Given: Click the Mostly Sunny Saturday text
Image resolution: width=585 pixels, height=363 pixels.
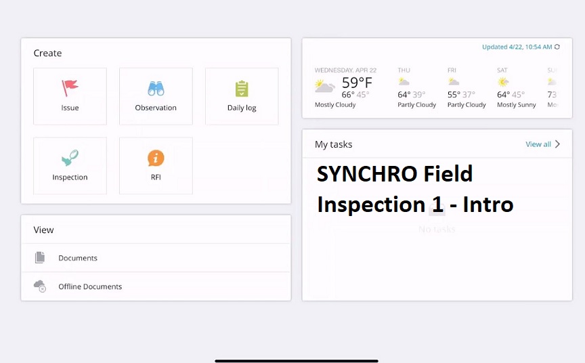Looking at the screenshot, I should tap(517, 105).
